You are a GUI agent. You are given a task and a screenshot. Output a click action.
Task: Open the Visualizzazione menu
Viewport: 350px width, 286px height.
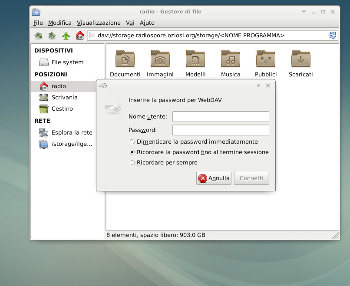coord(99,23)
